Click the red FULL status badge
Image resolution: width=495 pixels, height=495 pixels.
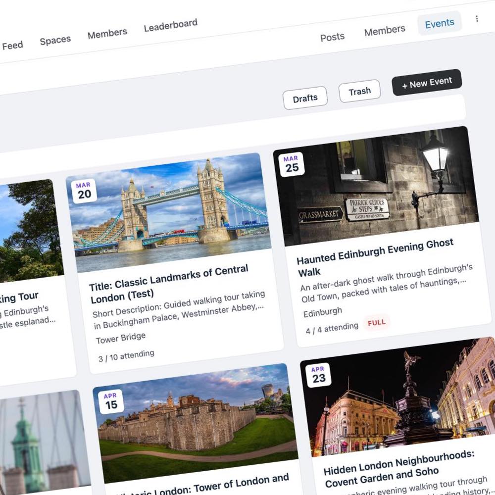pyautogui.click(x=377, y=322)
